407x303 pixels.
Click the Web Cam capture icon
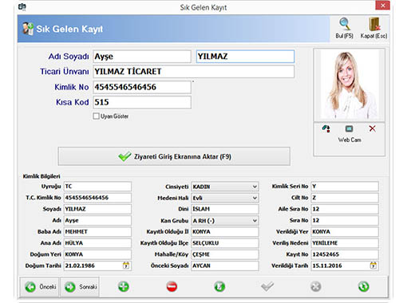click(349, 129)
